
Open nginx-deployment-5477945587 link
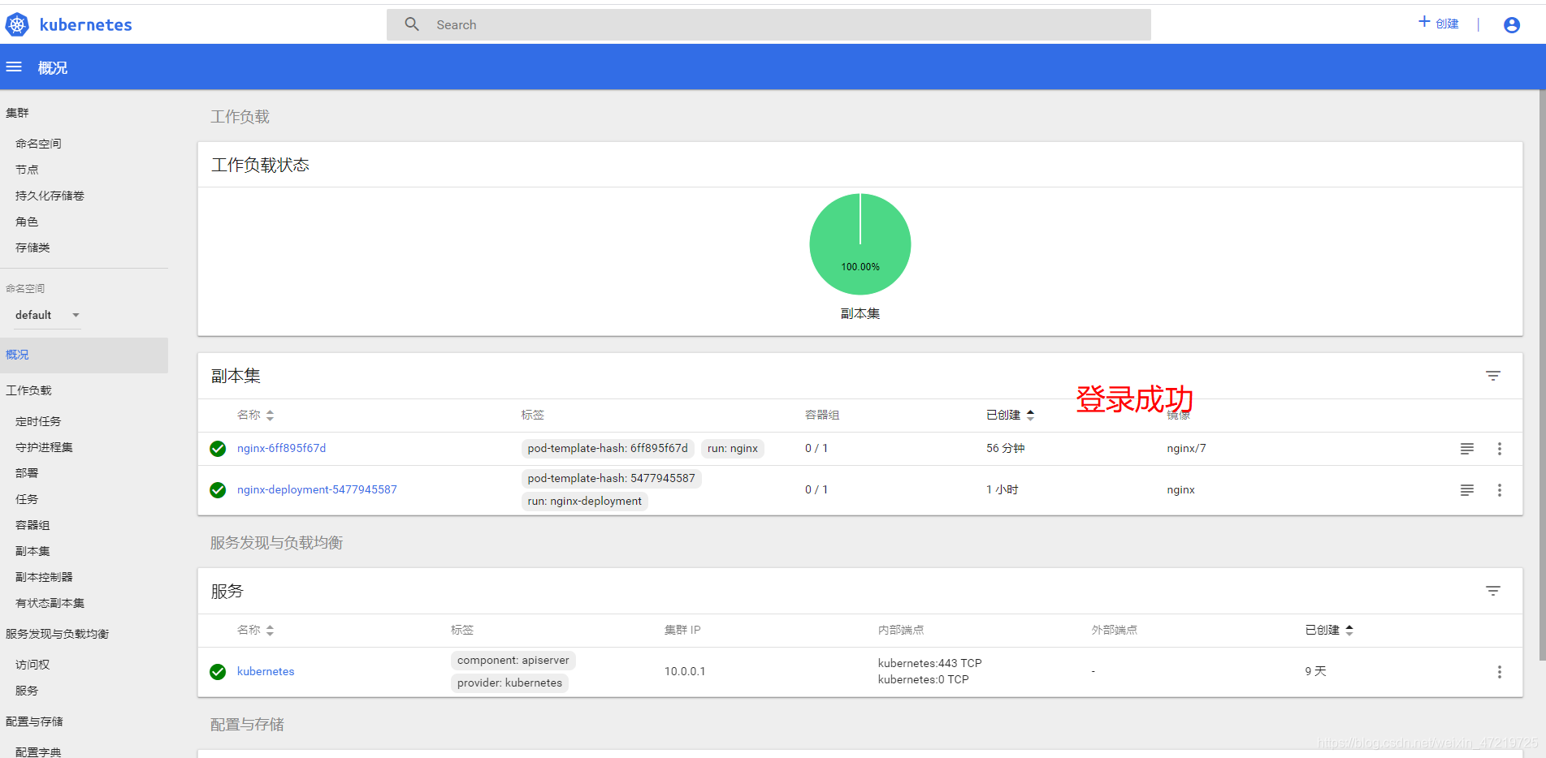(x=317, y=489)
